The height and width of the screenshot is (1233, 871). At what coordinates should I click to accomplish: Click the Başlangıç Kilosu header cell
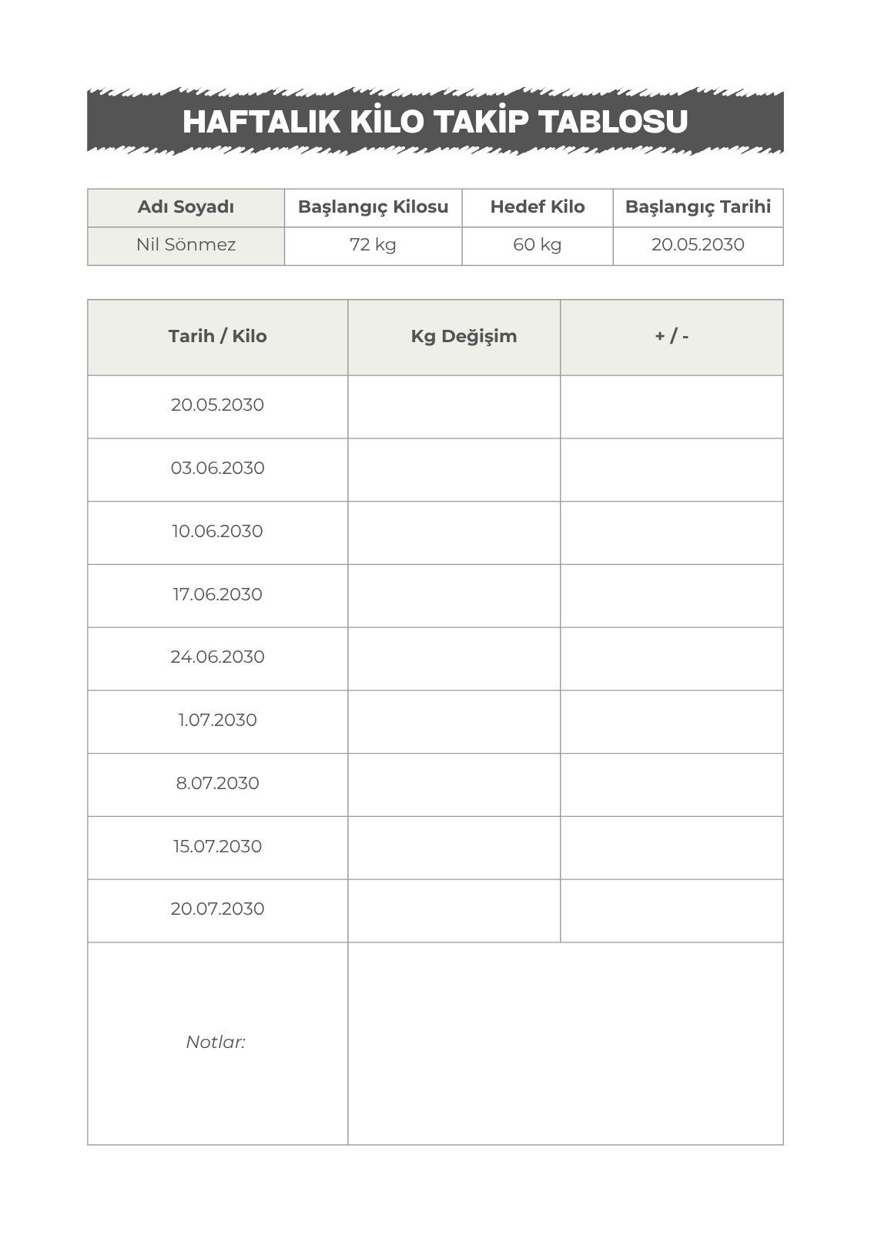pos(373,207)
